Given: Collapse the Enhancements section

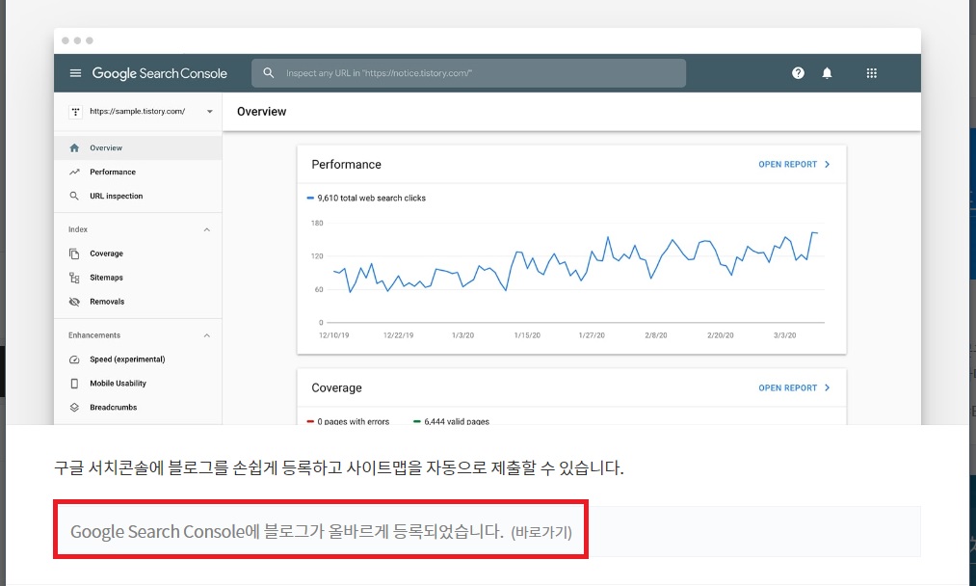Looking at the screenshot, I should tap(205, 334).
